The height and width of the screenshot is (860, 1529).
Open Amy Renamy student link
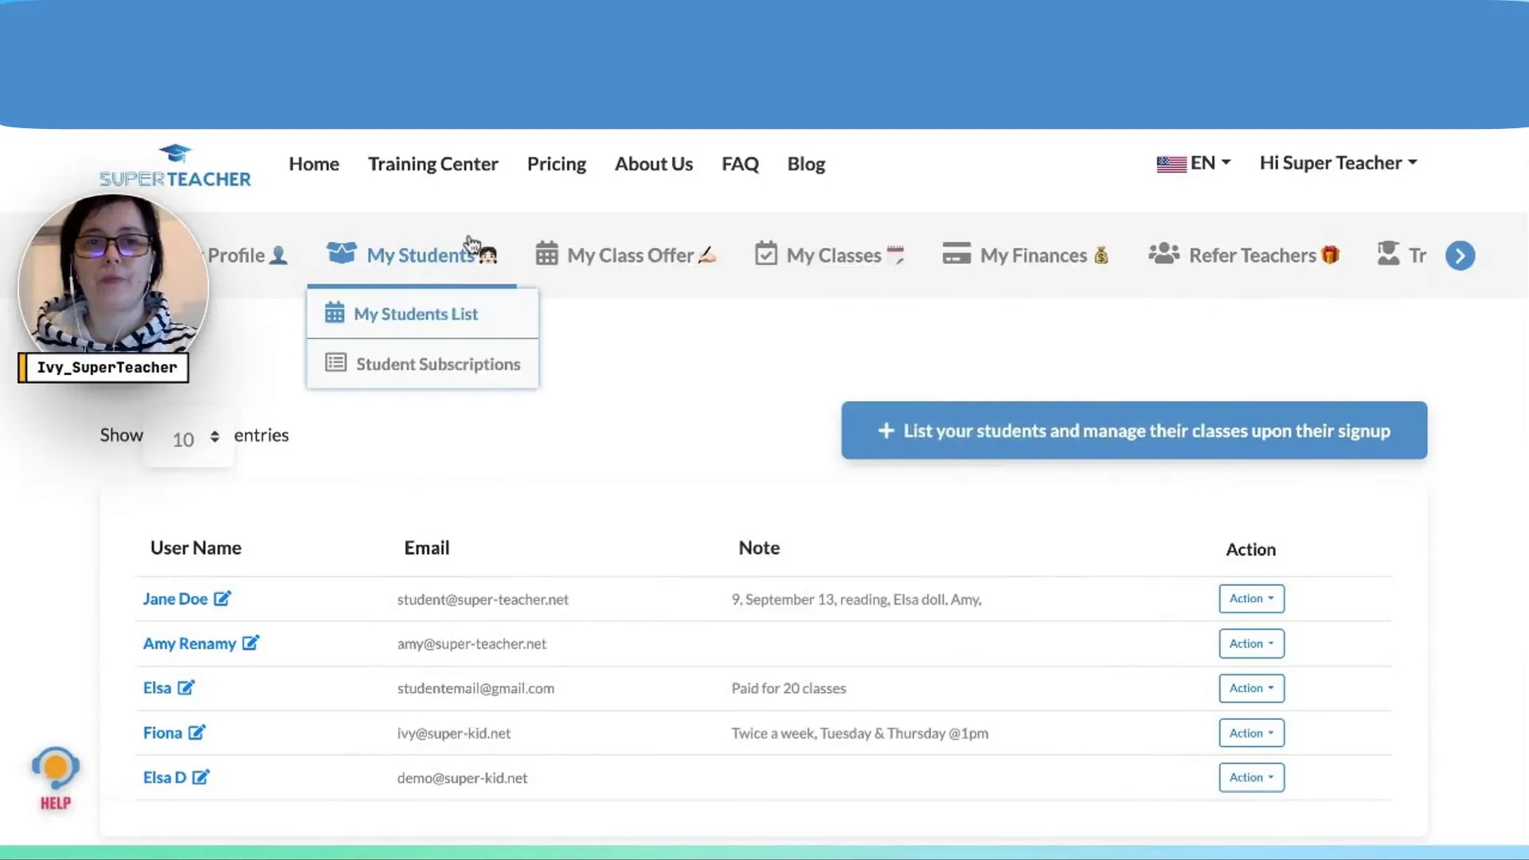pyautogui.click(x=190, y=643)
